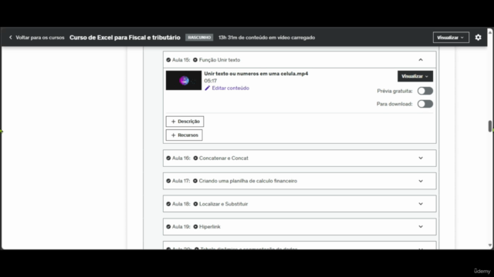The height and width of the screenshot is (277, 494).
Task: Click the lesson title Concatenar e Concat
Action: click(x=224, y=158)
